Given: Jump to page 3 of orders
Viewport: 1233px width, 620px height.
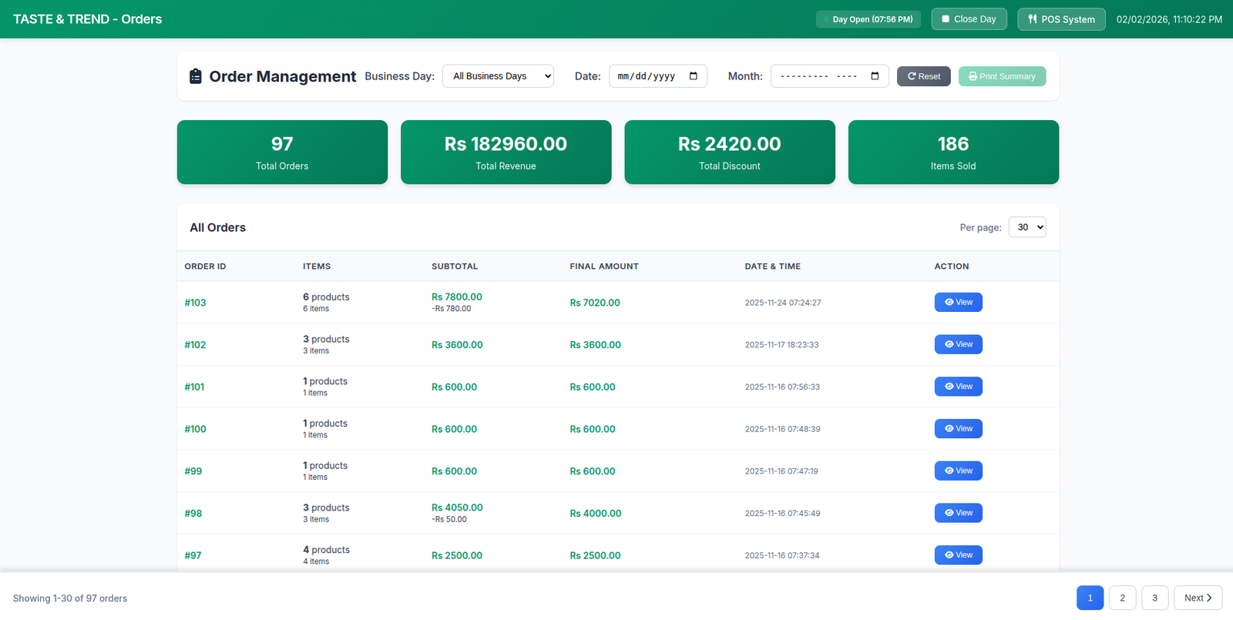Looking at the screenshot, I should 1154,598.
